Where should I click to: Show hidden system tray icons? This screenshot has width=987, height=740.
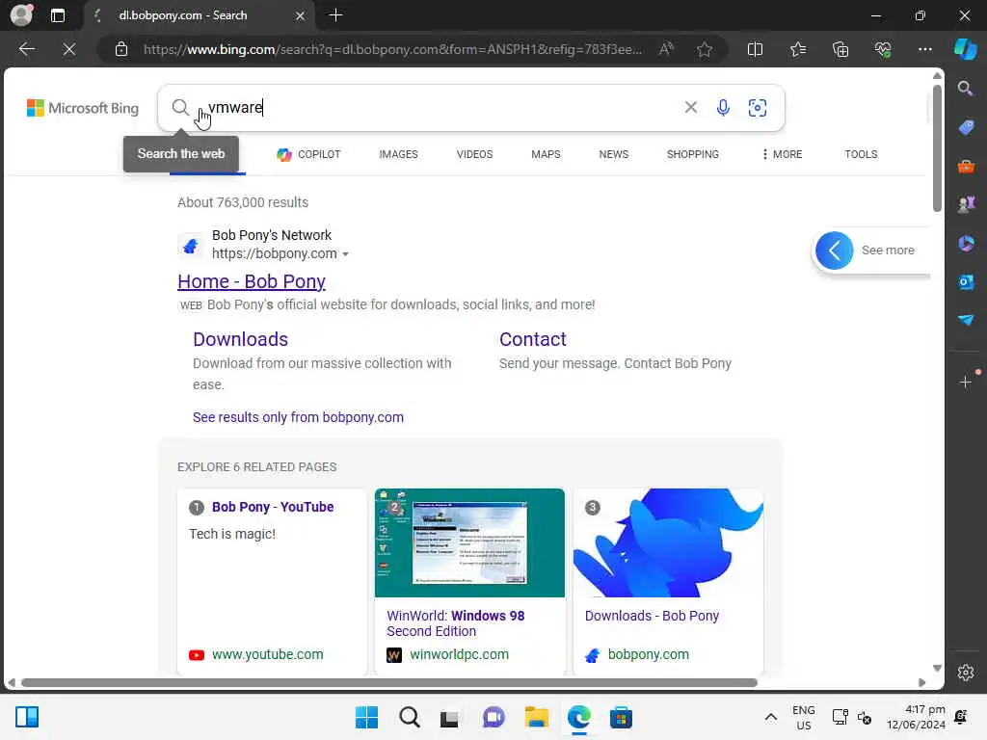click(770, 717)
